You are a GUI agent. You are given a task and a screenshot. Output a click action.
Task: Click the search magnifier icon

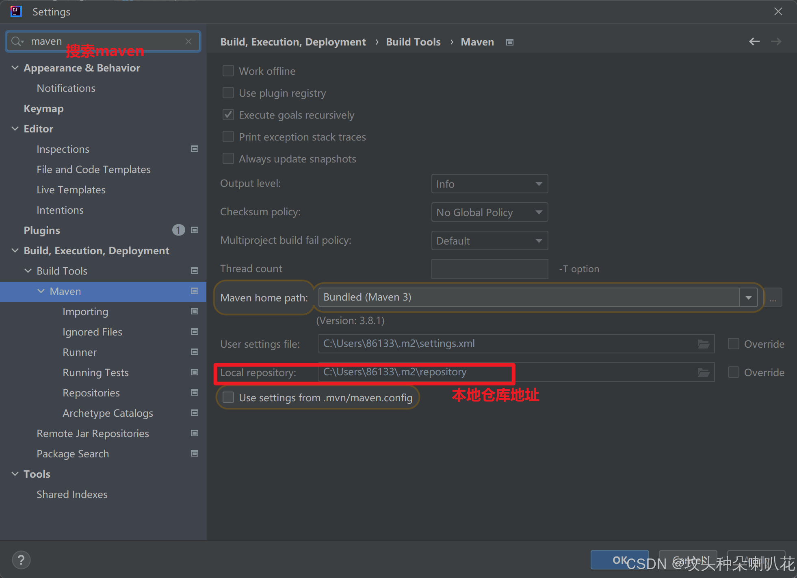point(17,41)
